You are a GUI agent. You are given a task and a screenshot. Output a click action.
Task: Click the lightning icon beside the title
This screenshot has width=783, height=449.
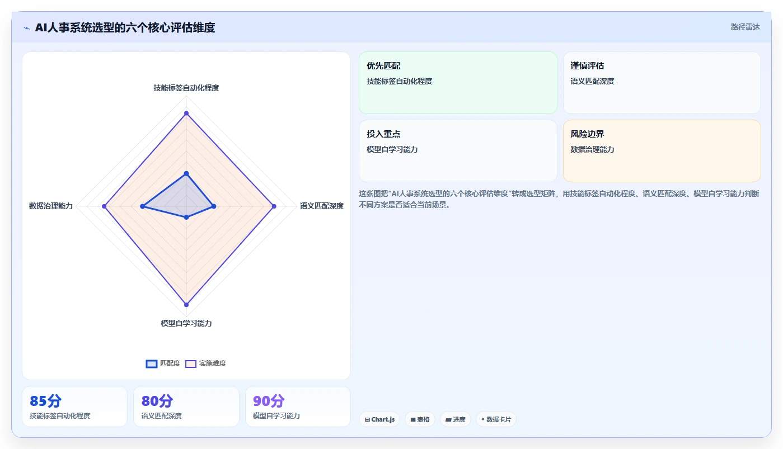[x=26, y=28]
